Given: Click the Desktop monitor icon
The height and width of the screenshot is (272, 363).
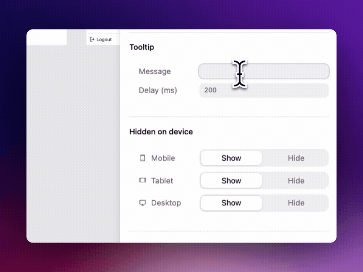Looking at the screenshot, I should click(x=143, y=203).
